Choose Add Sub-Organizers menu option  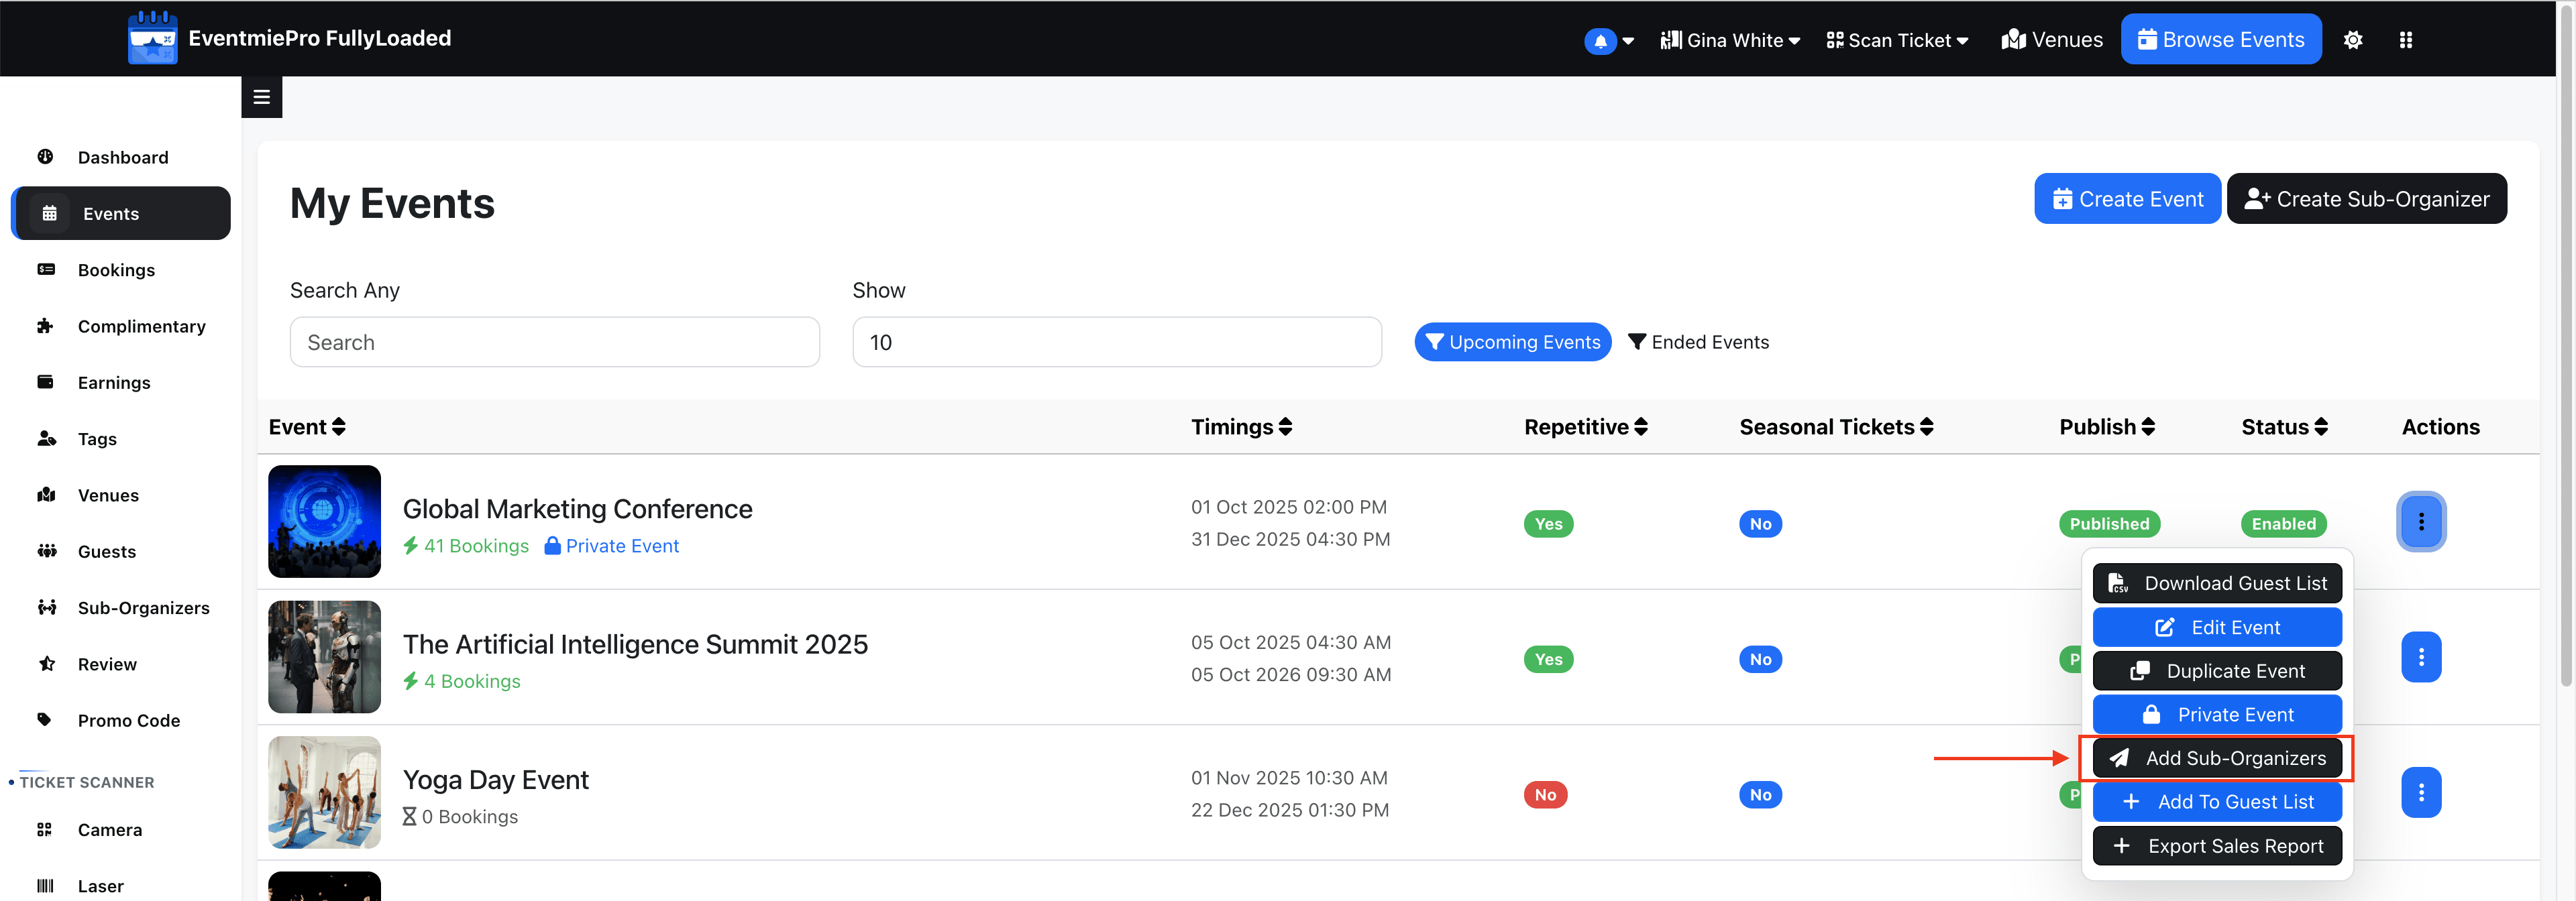[2217, 758]
